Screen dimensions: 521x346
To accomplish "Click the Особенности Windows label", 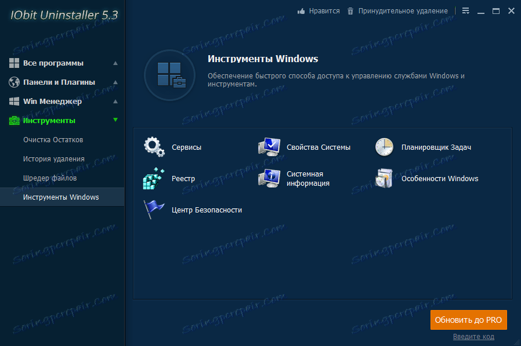I will pos(440,178).
